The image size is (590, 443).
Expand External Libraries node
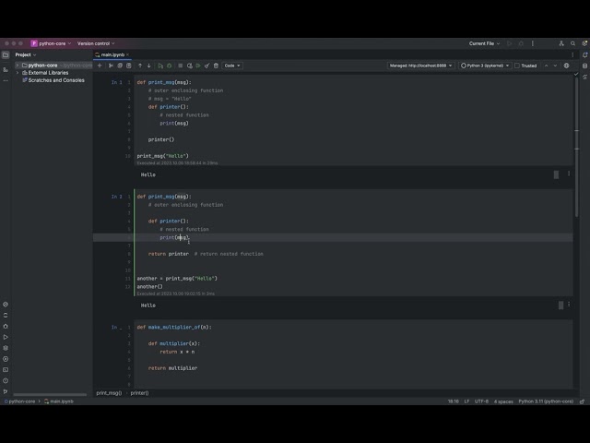pos(18,73)
